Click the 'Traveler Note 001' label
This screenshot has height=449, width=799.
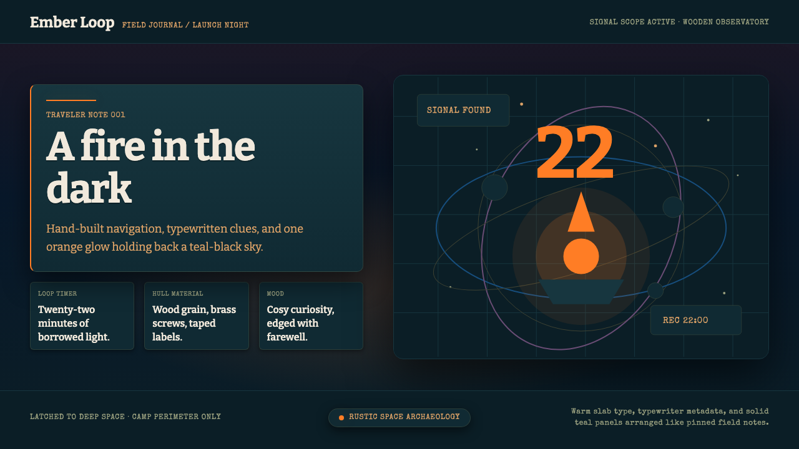click(x=86, y=115)
